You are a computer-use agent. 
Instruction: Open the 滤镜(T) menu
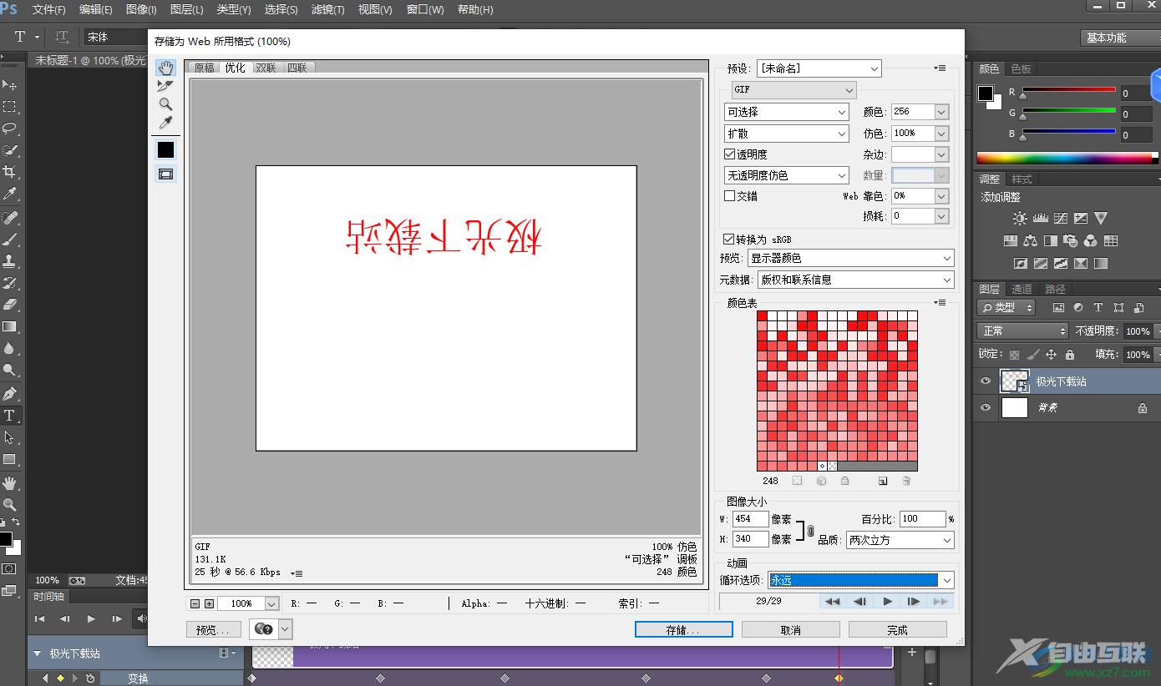tap(327, 10)
